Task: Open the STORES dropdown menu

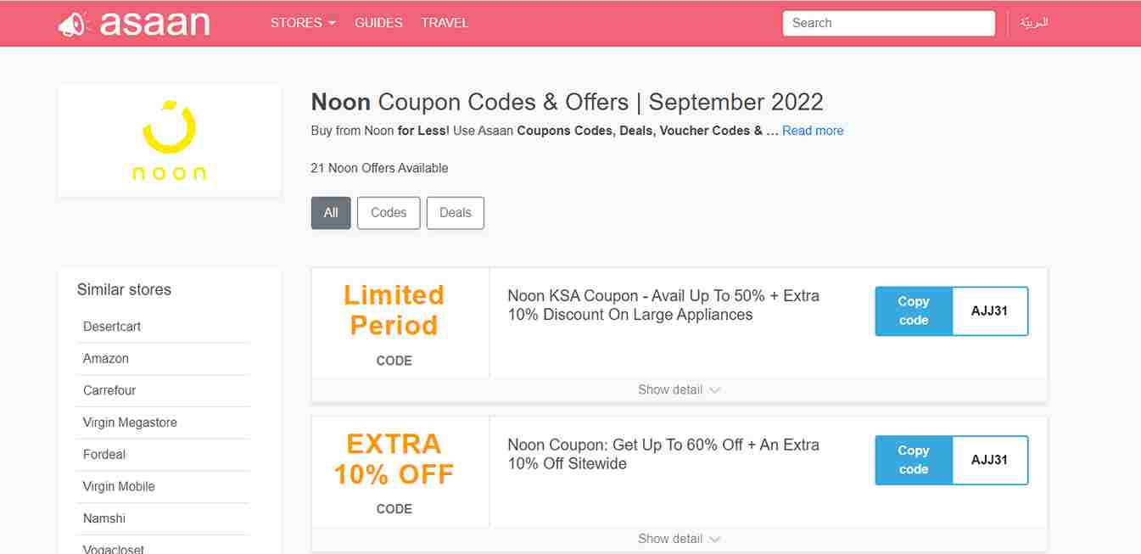Action: (303, 23)
